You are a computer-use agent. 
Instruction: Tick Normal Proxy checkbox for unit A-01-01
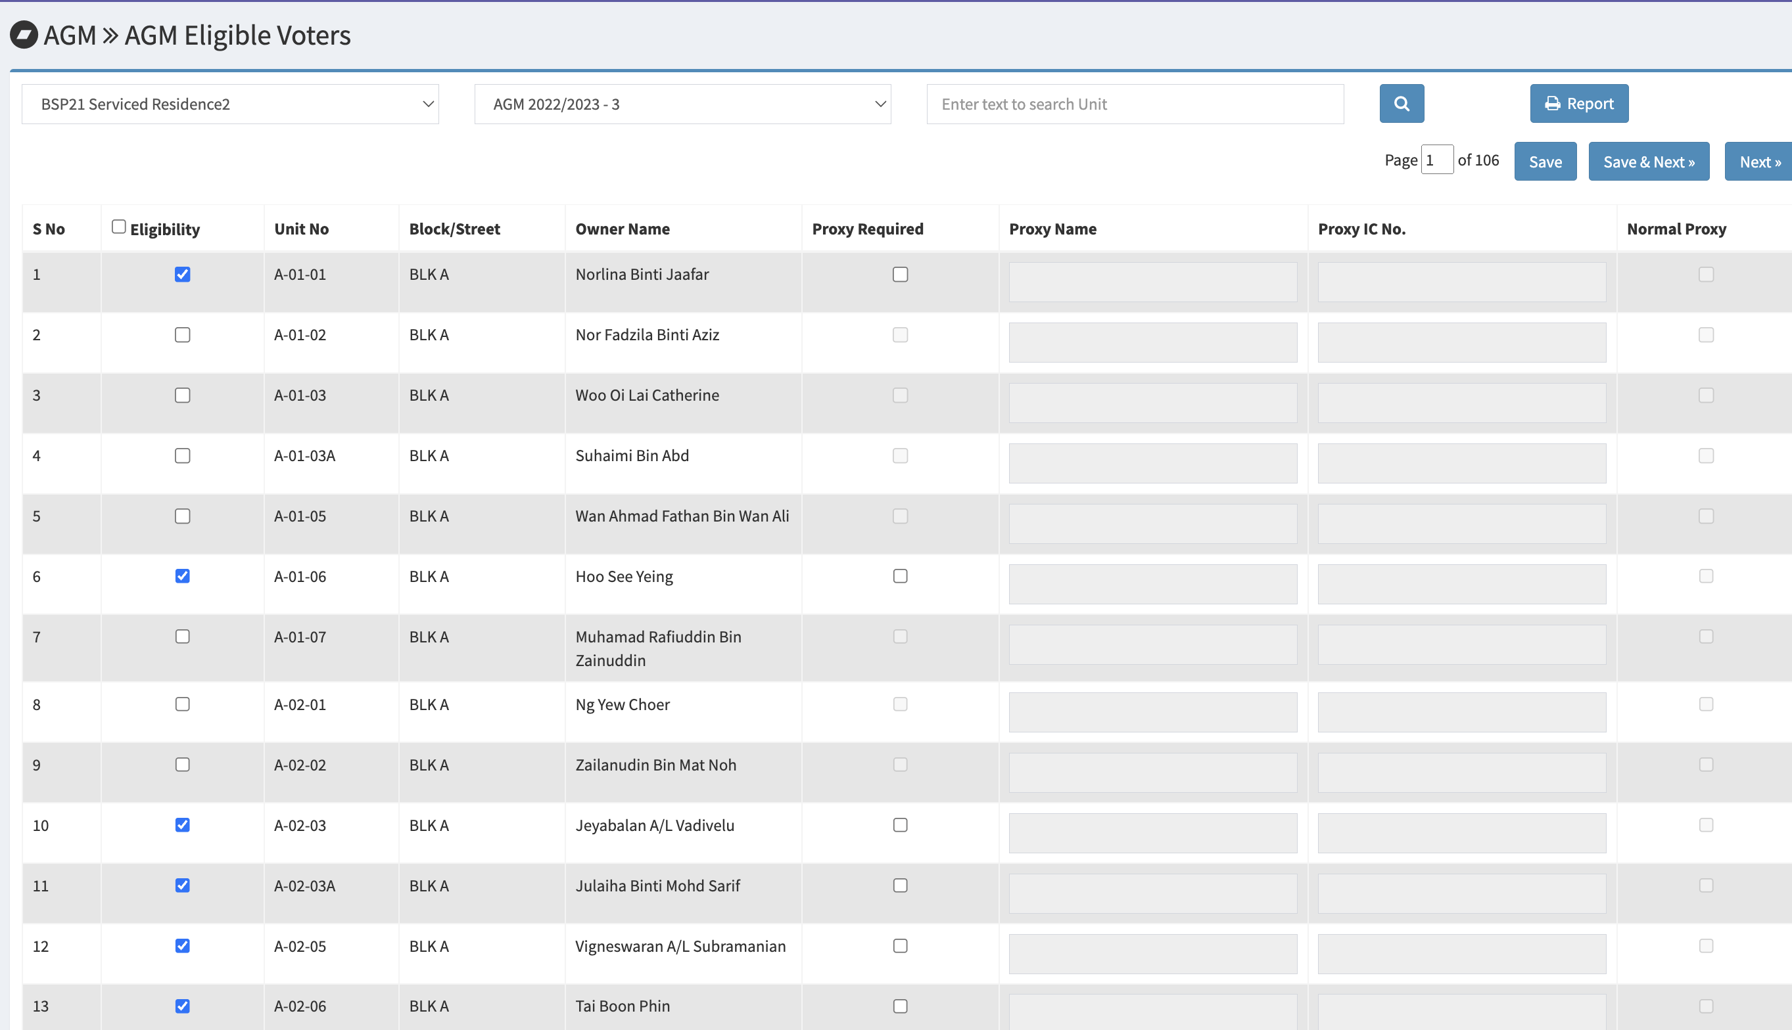pos(1706,275)
